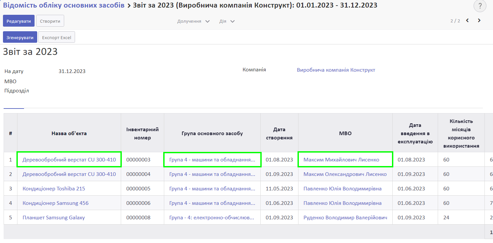The width and height of the screenshot is (493, 243).
Task: Open Деревообробний верстат link with inventory 00000003
Action: coord(69,160)
